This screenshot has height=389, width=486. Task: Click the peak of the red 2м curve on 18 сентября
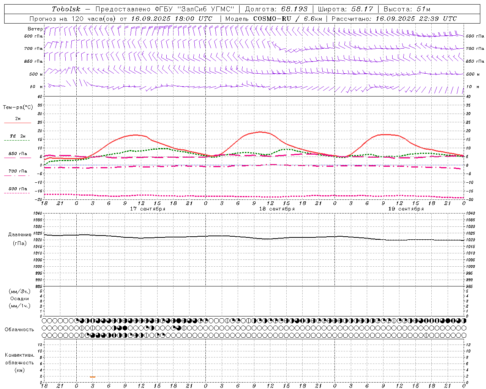point(260,132)
